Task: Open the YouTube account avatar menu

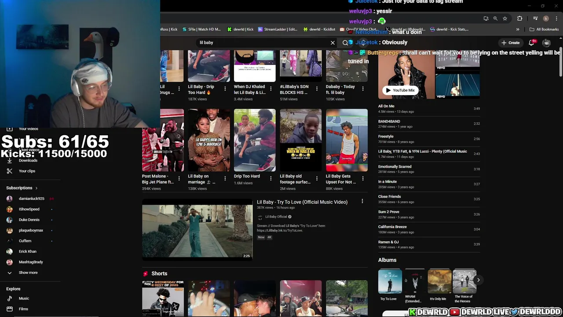Action: 546,43
